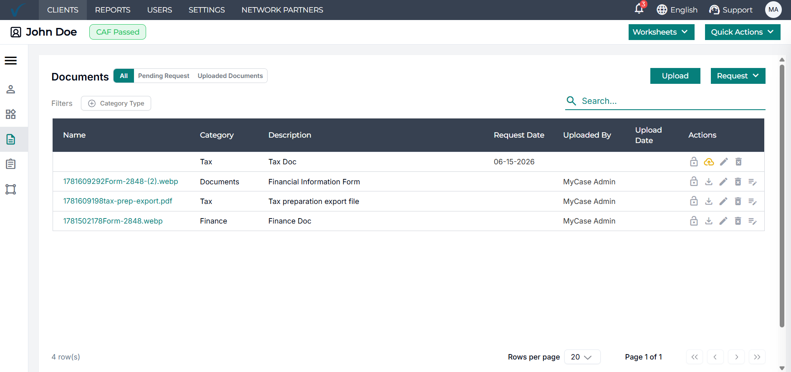Screen dimensions: 791x372
Task: Open the English language selector
Action: 677,10
